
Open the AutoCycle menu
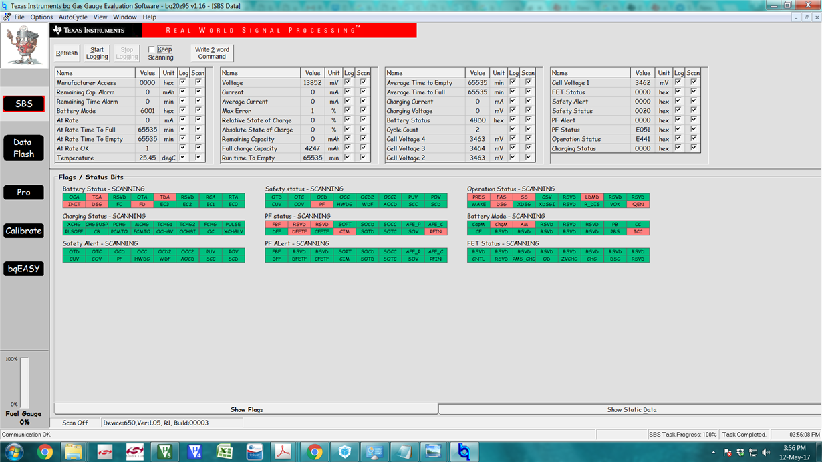(73, 17)
